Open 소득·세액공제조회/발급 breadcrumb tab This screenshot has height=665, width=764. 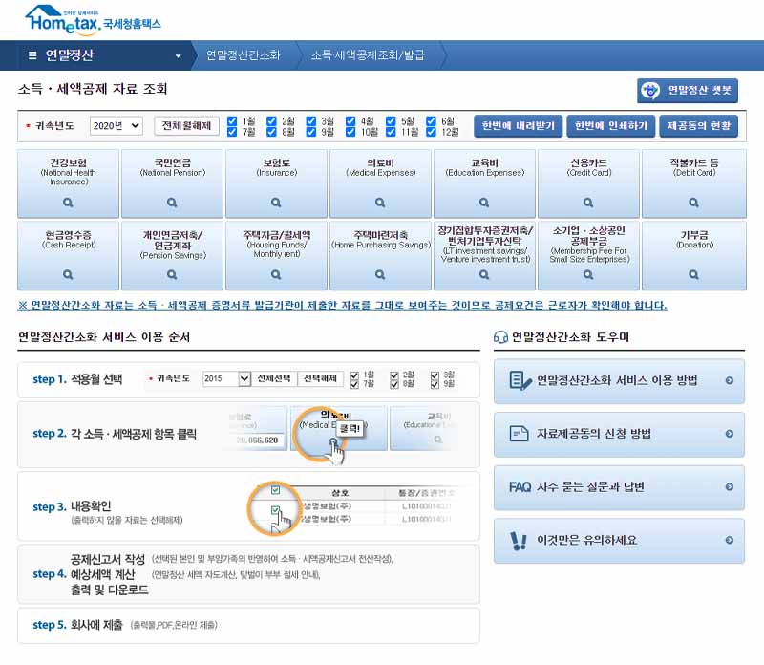368,55
